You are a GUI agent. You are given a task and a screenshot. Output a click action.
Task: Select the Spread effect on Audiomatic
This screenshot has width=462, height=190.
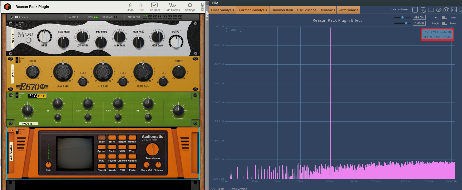102,147
